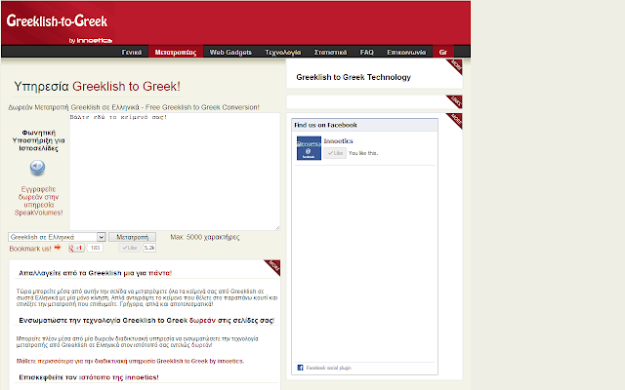The height and width of the screenshot is (390, 625).
Task: Open the FAQ menu item
Action: point(367,52)
